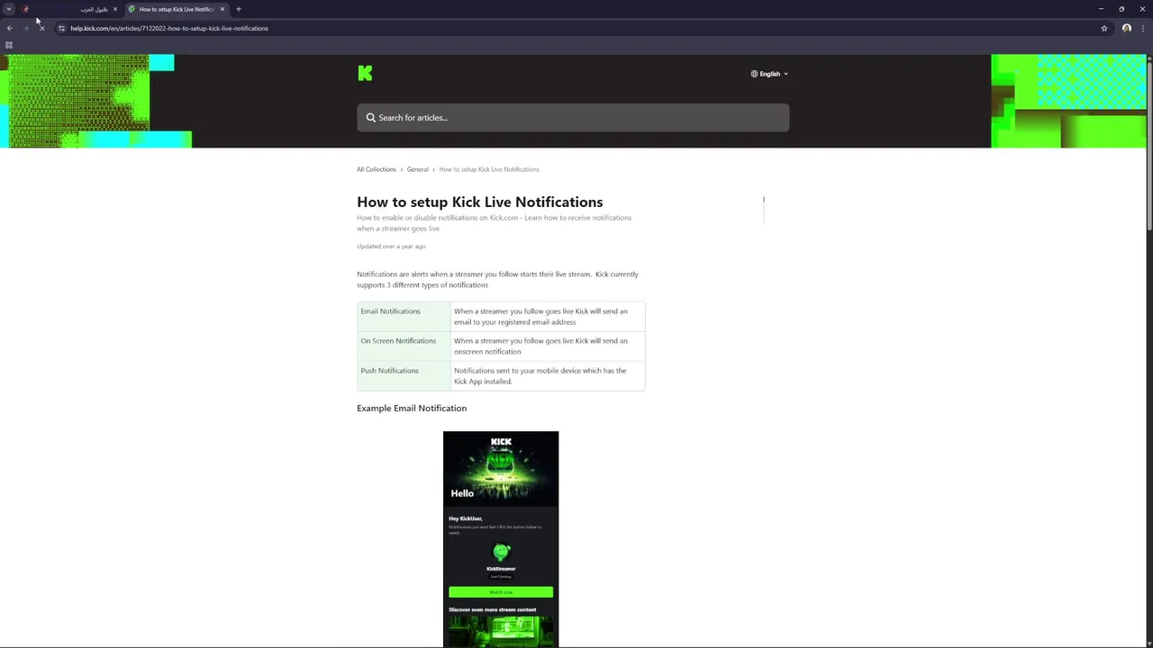
Task: Click the page vertical scrollbar
Action: 1148,144
